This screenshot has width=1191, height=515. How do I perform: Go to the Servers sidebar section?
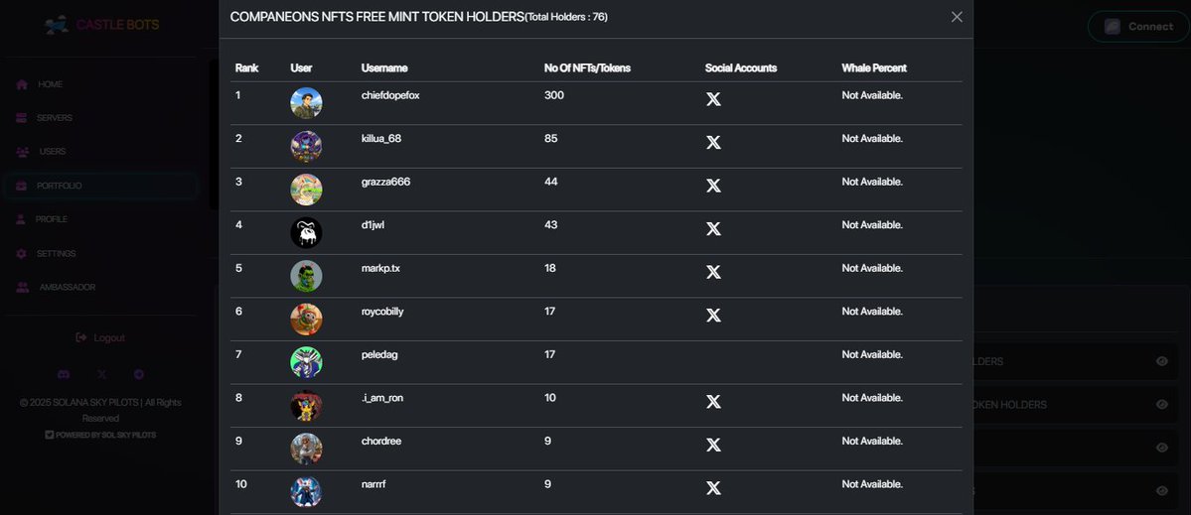pyautogui.click(x=54, y=118)
